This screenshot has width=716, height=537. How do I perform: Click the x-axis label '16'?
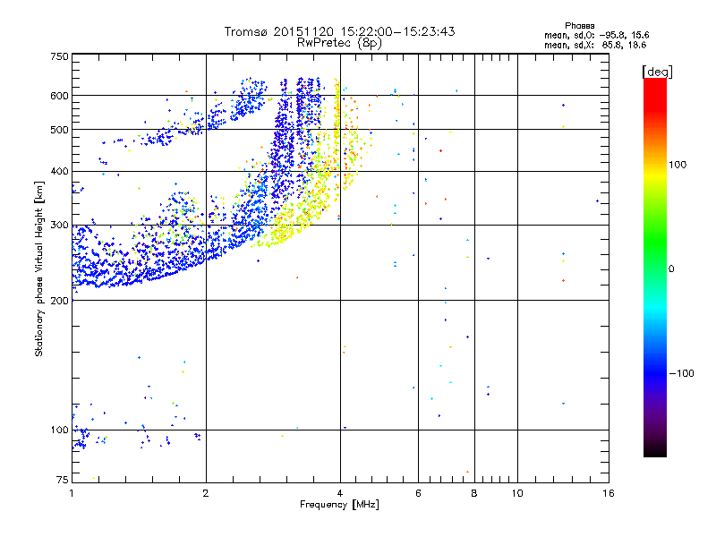pos(609,493)
